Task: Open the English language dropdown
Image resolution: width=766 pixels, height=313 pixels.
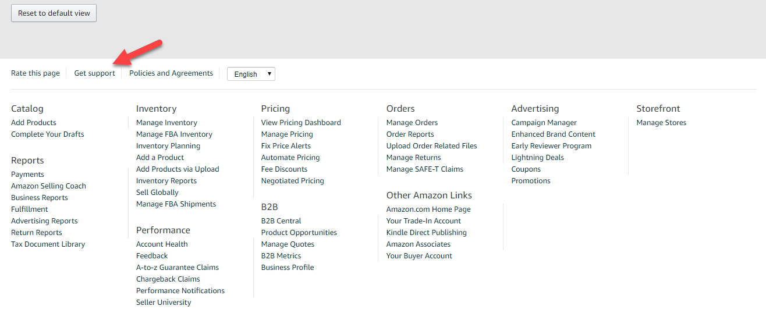Action: tap(251, 74)
